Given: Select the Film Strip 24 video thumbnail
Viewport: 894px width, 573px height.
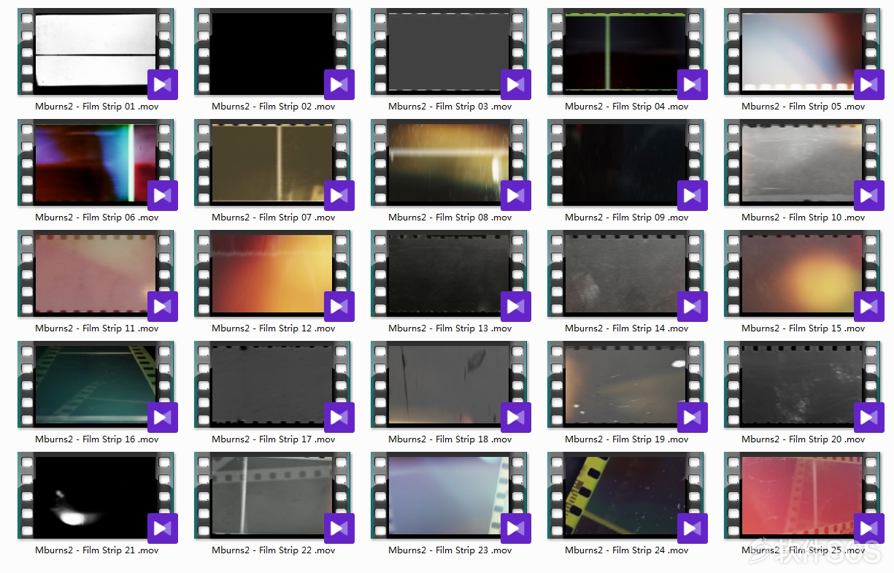Looking at the screenshot, I should [x=626, y=496].
